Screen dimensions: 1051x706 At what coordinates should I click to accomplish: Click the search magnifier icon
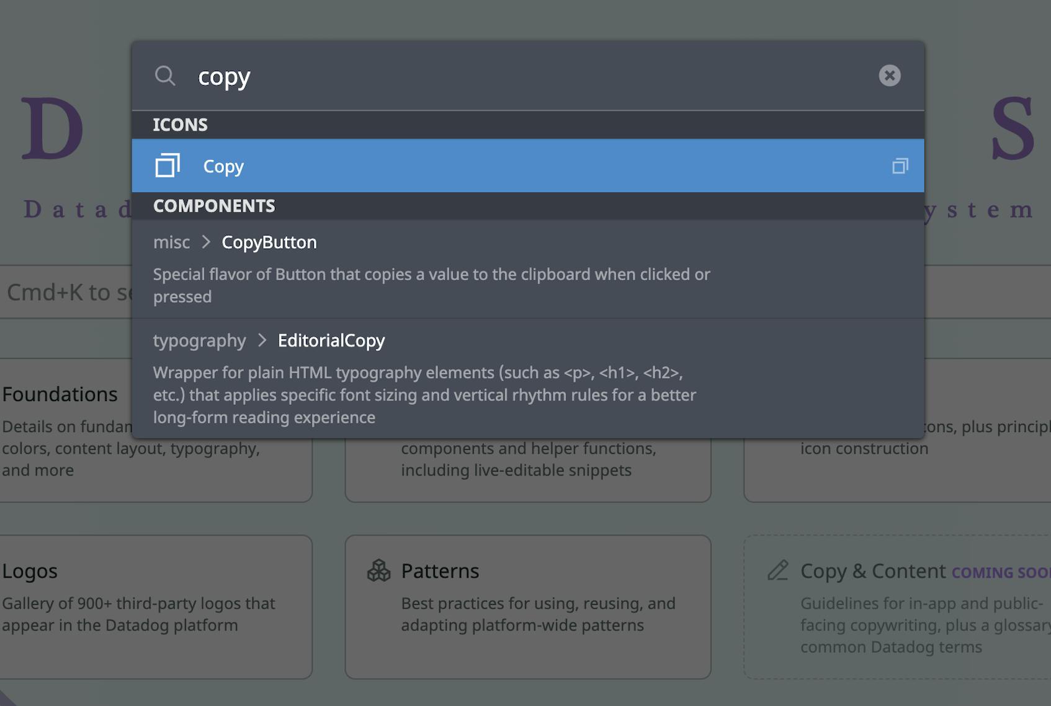click(166, 76)
